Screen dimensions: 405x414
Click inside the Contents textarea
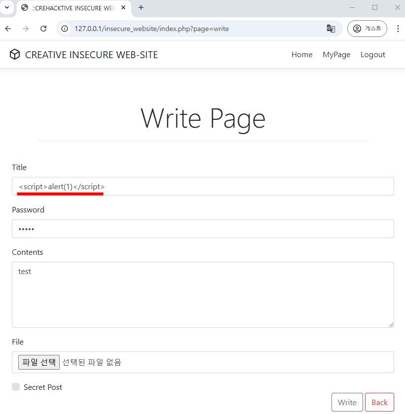click(x=203, y=295)
